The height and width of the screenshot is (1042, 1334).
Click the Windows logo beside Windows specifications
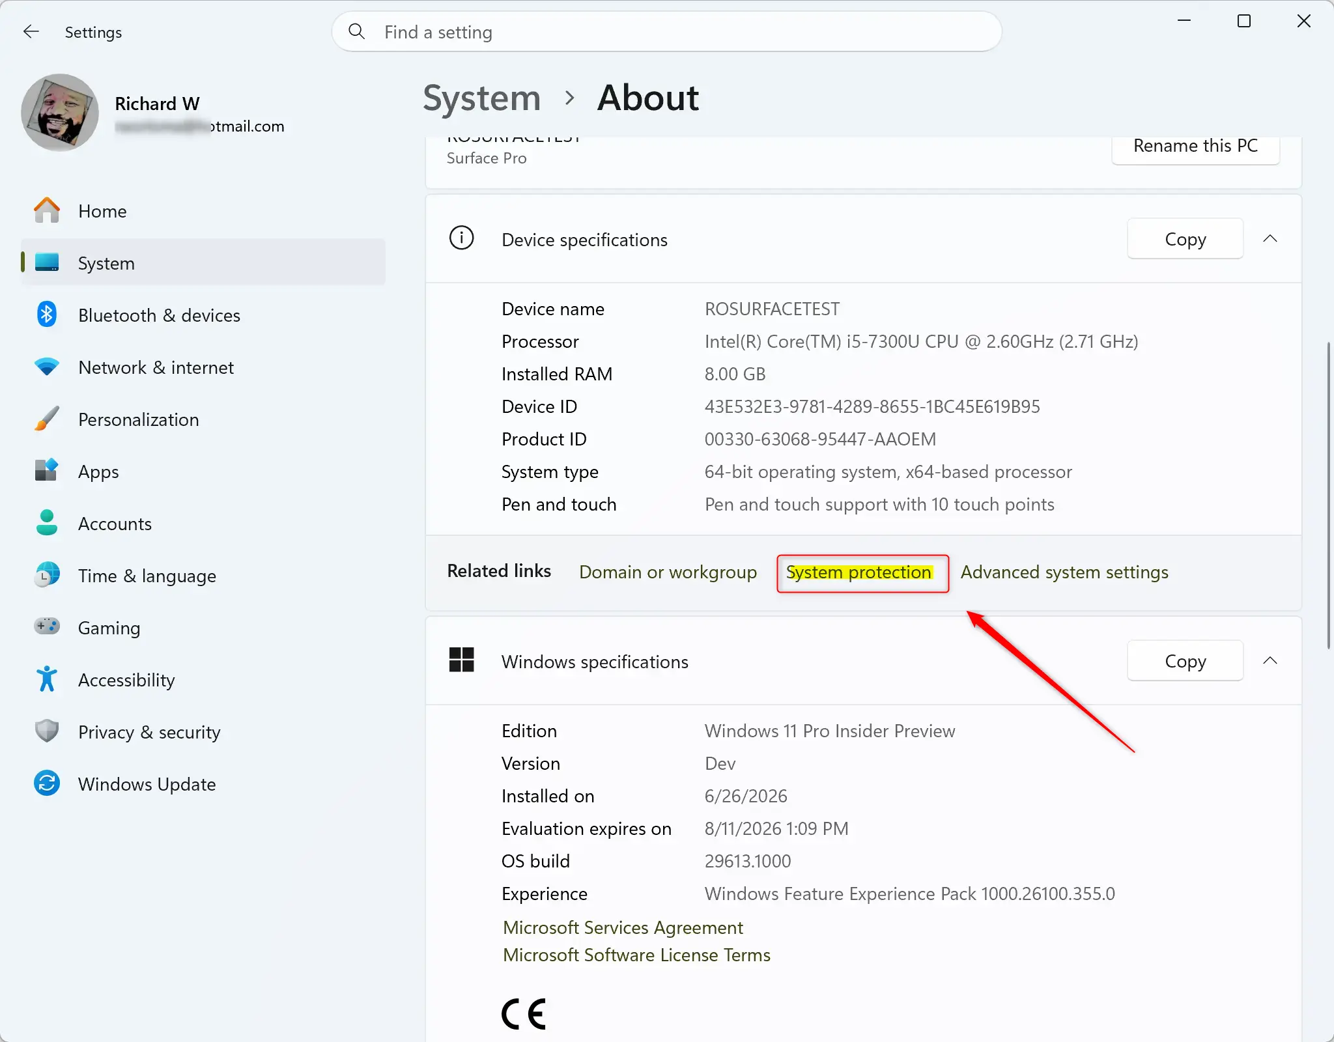click(461, 660)
